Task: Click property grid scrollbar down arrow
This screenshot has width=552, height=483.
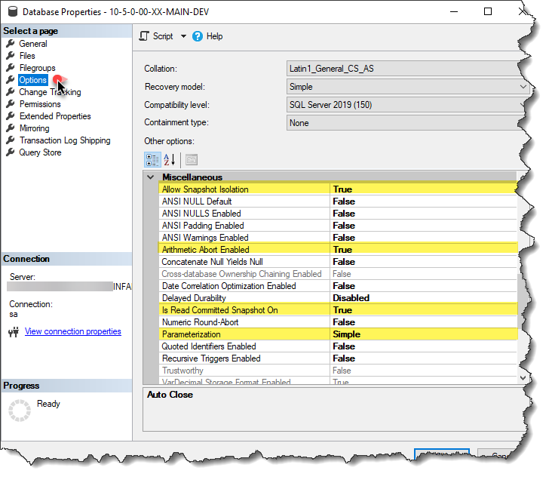Action: coord(523,378)
